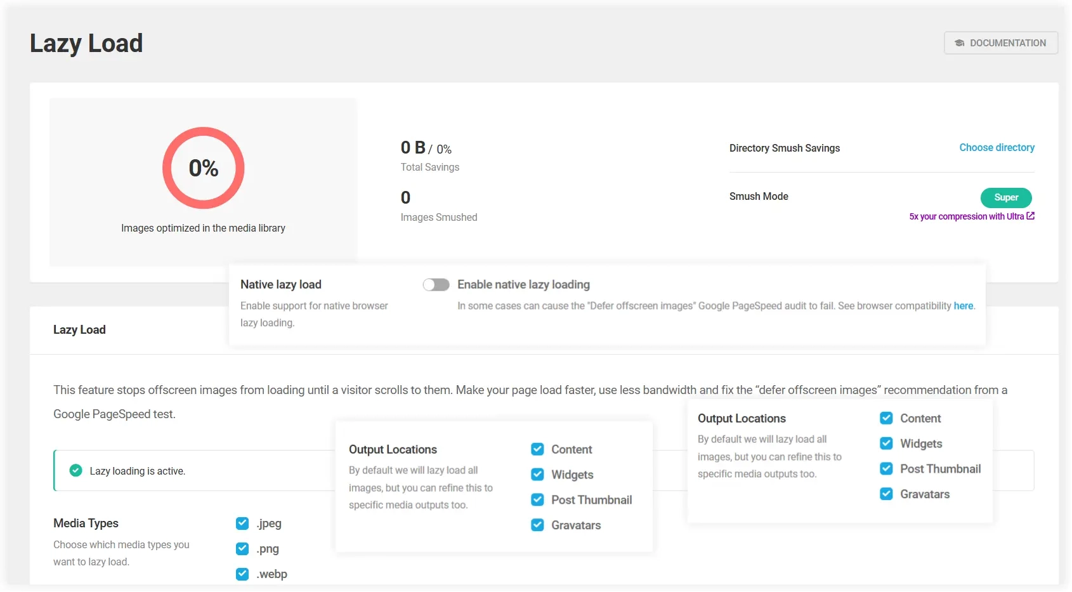The height and width of the screenshot is (592, 1072).
Task: Click the 'Lazy Load' section header in settings box
Action: tap(79, 330)
